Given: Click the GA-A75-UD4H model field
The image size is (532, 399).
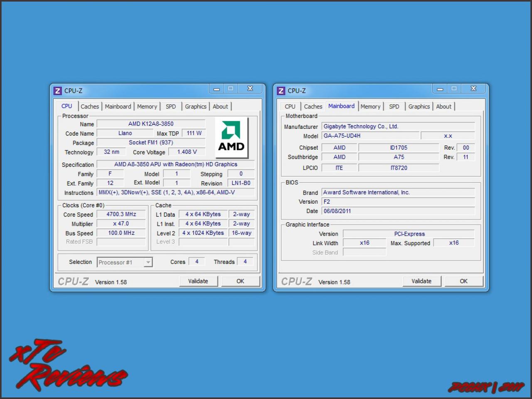Looking at the screenshot, I should [x=371, y=136].
